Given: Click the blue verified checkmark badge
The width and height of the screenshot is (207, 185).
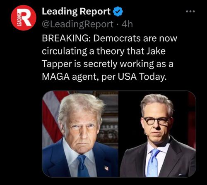Looking at the screenshot, I should (118, 12).
